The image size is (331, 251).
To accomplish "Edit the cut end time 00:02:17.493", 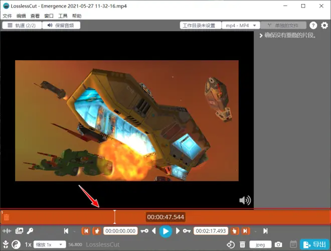I will tap(211, 231).
